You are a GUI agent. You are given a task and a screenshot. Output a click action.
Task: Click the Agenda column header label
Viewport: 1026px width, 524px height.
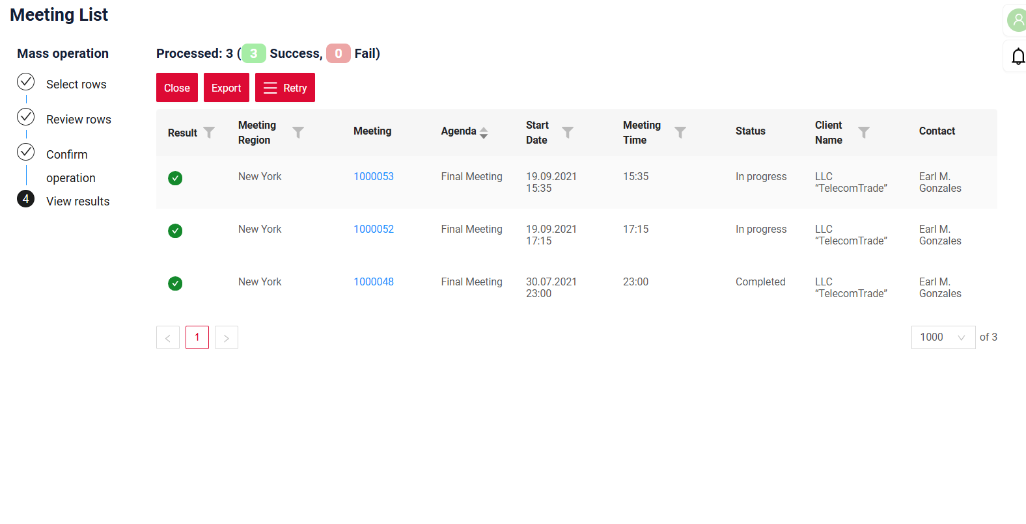[459, 131]
